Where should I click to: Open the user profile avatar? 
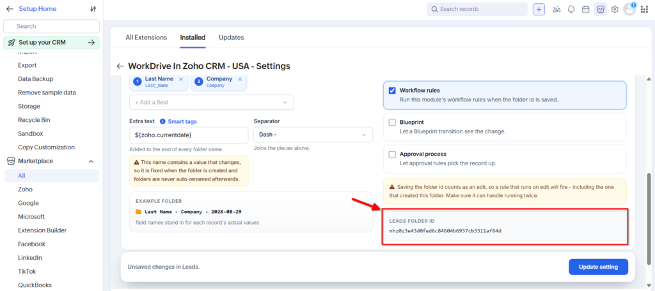pos(629,9)
